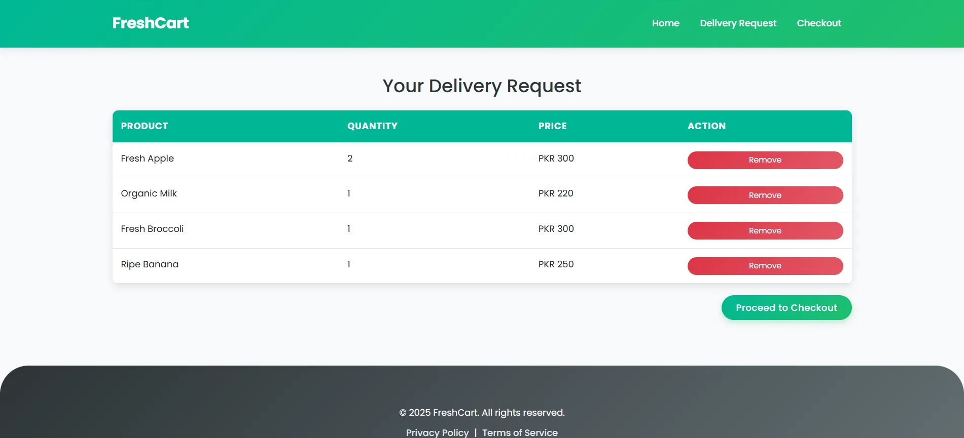The width and height of the screenshot is (964, 438).
Task: Click the FreshCart logo in header
Action: pos(151,23)
